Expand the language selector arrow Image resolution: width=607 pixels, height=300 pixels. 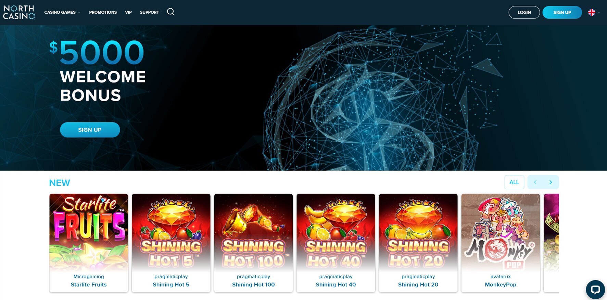pos(599,13)
